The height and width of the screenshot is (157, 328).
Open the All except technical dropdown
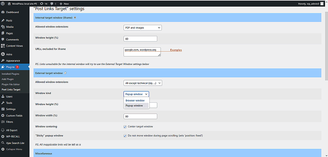tap(143, 83)
